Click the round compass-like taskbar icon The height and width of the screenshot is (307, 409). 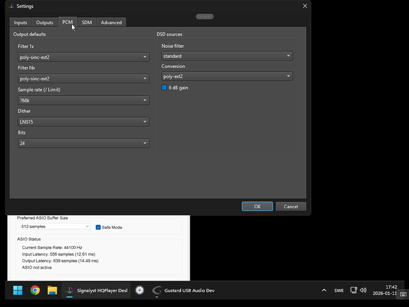tap(139, 290)
